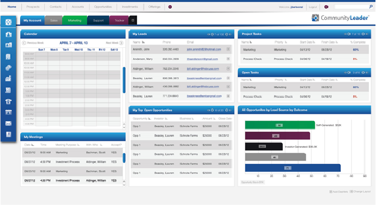Viewport: 376px width, 206px height.
Task: Open the purple dropdown after Offerings menu
Action: coord(170,7)
